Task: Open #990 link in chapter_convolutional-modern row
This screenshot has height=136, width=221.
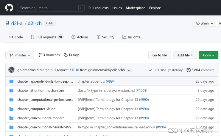Action: [x=144, y=118]
